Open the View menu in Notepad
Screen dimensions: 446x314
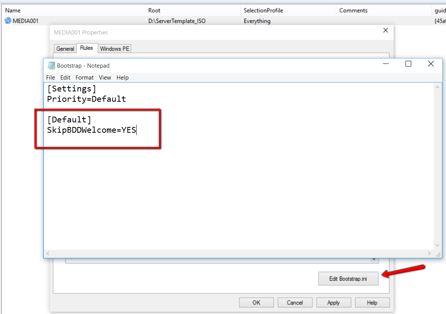pyautogui.click(x=105, y=77)
